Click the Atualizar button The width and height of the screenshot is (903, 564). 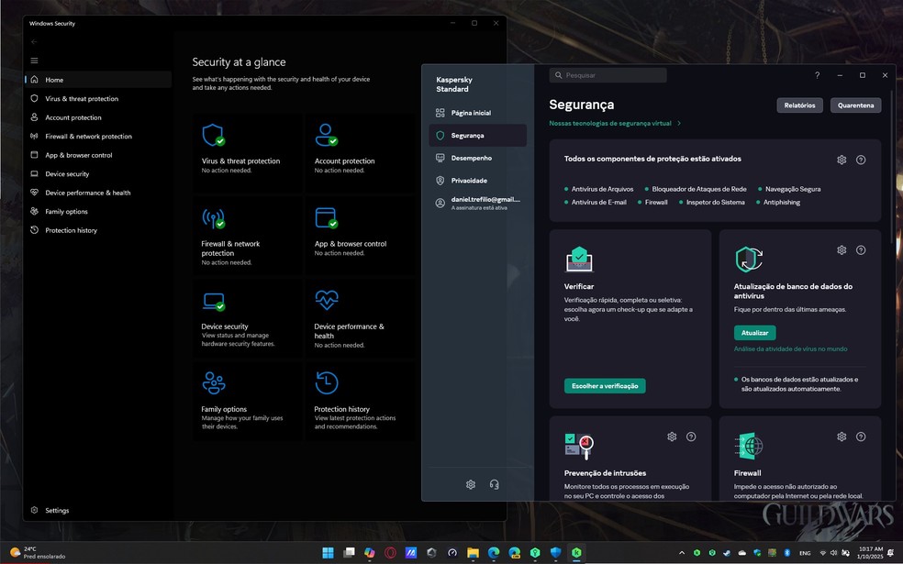[754, 333]
